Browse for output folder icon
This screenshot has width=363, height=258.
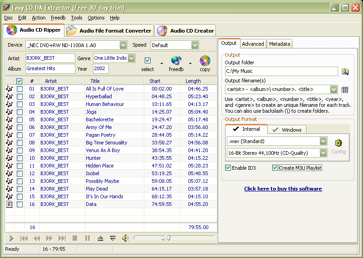(x=345, y=72)
